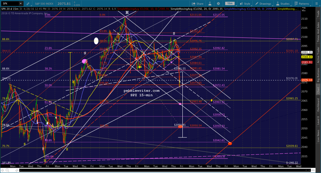Click the SimpleMovingAvg (CLOSE, 50, 0) label

tap(244, 9)
